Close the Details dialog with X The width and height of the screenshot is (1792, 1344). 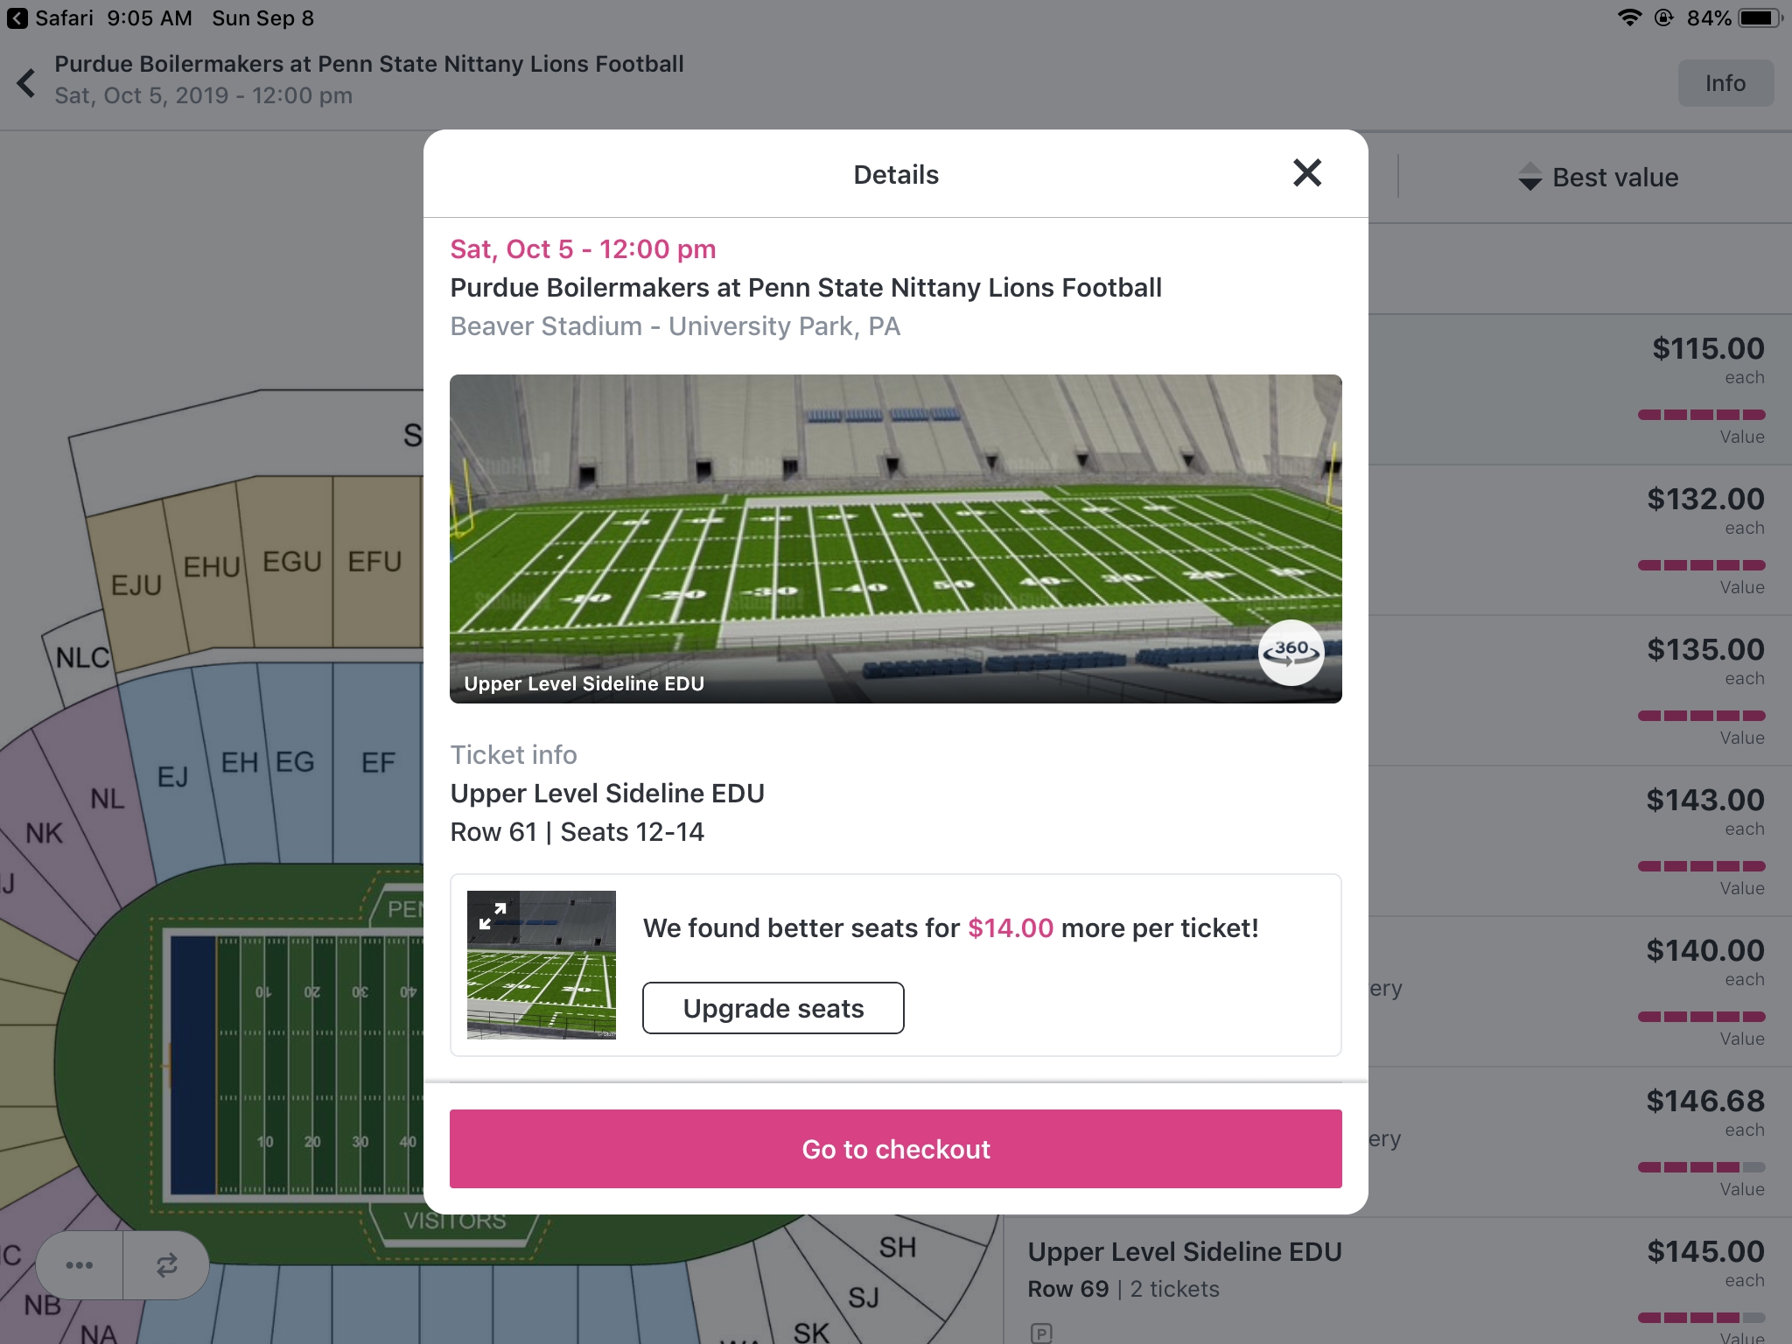tap(1306, 173)
